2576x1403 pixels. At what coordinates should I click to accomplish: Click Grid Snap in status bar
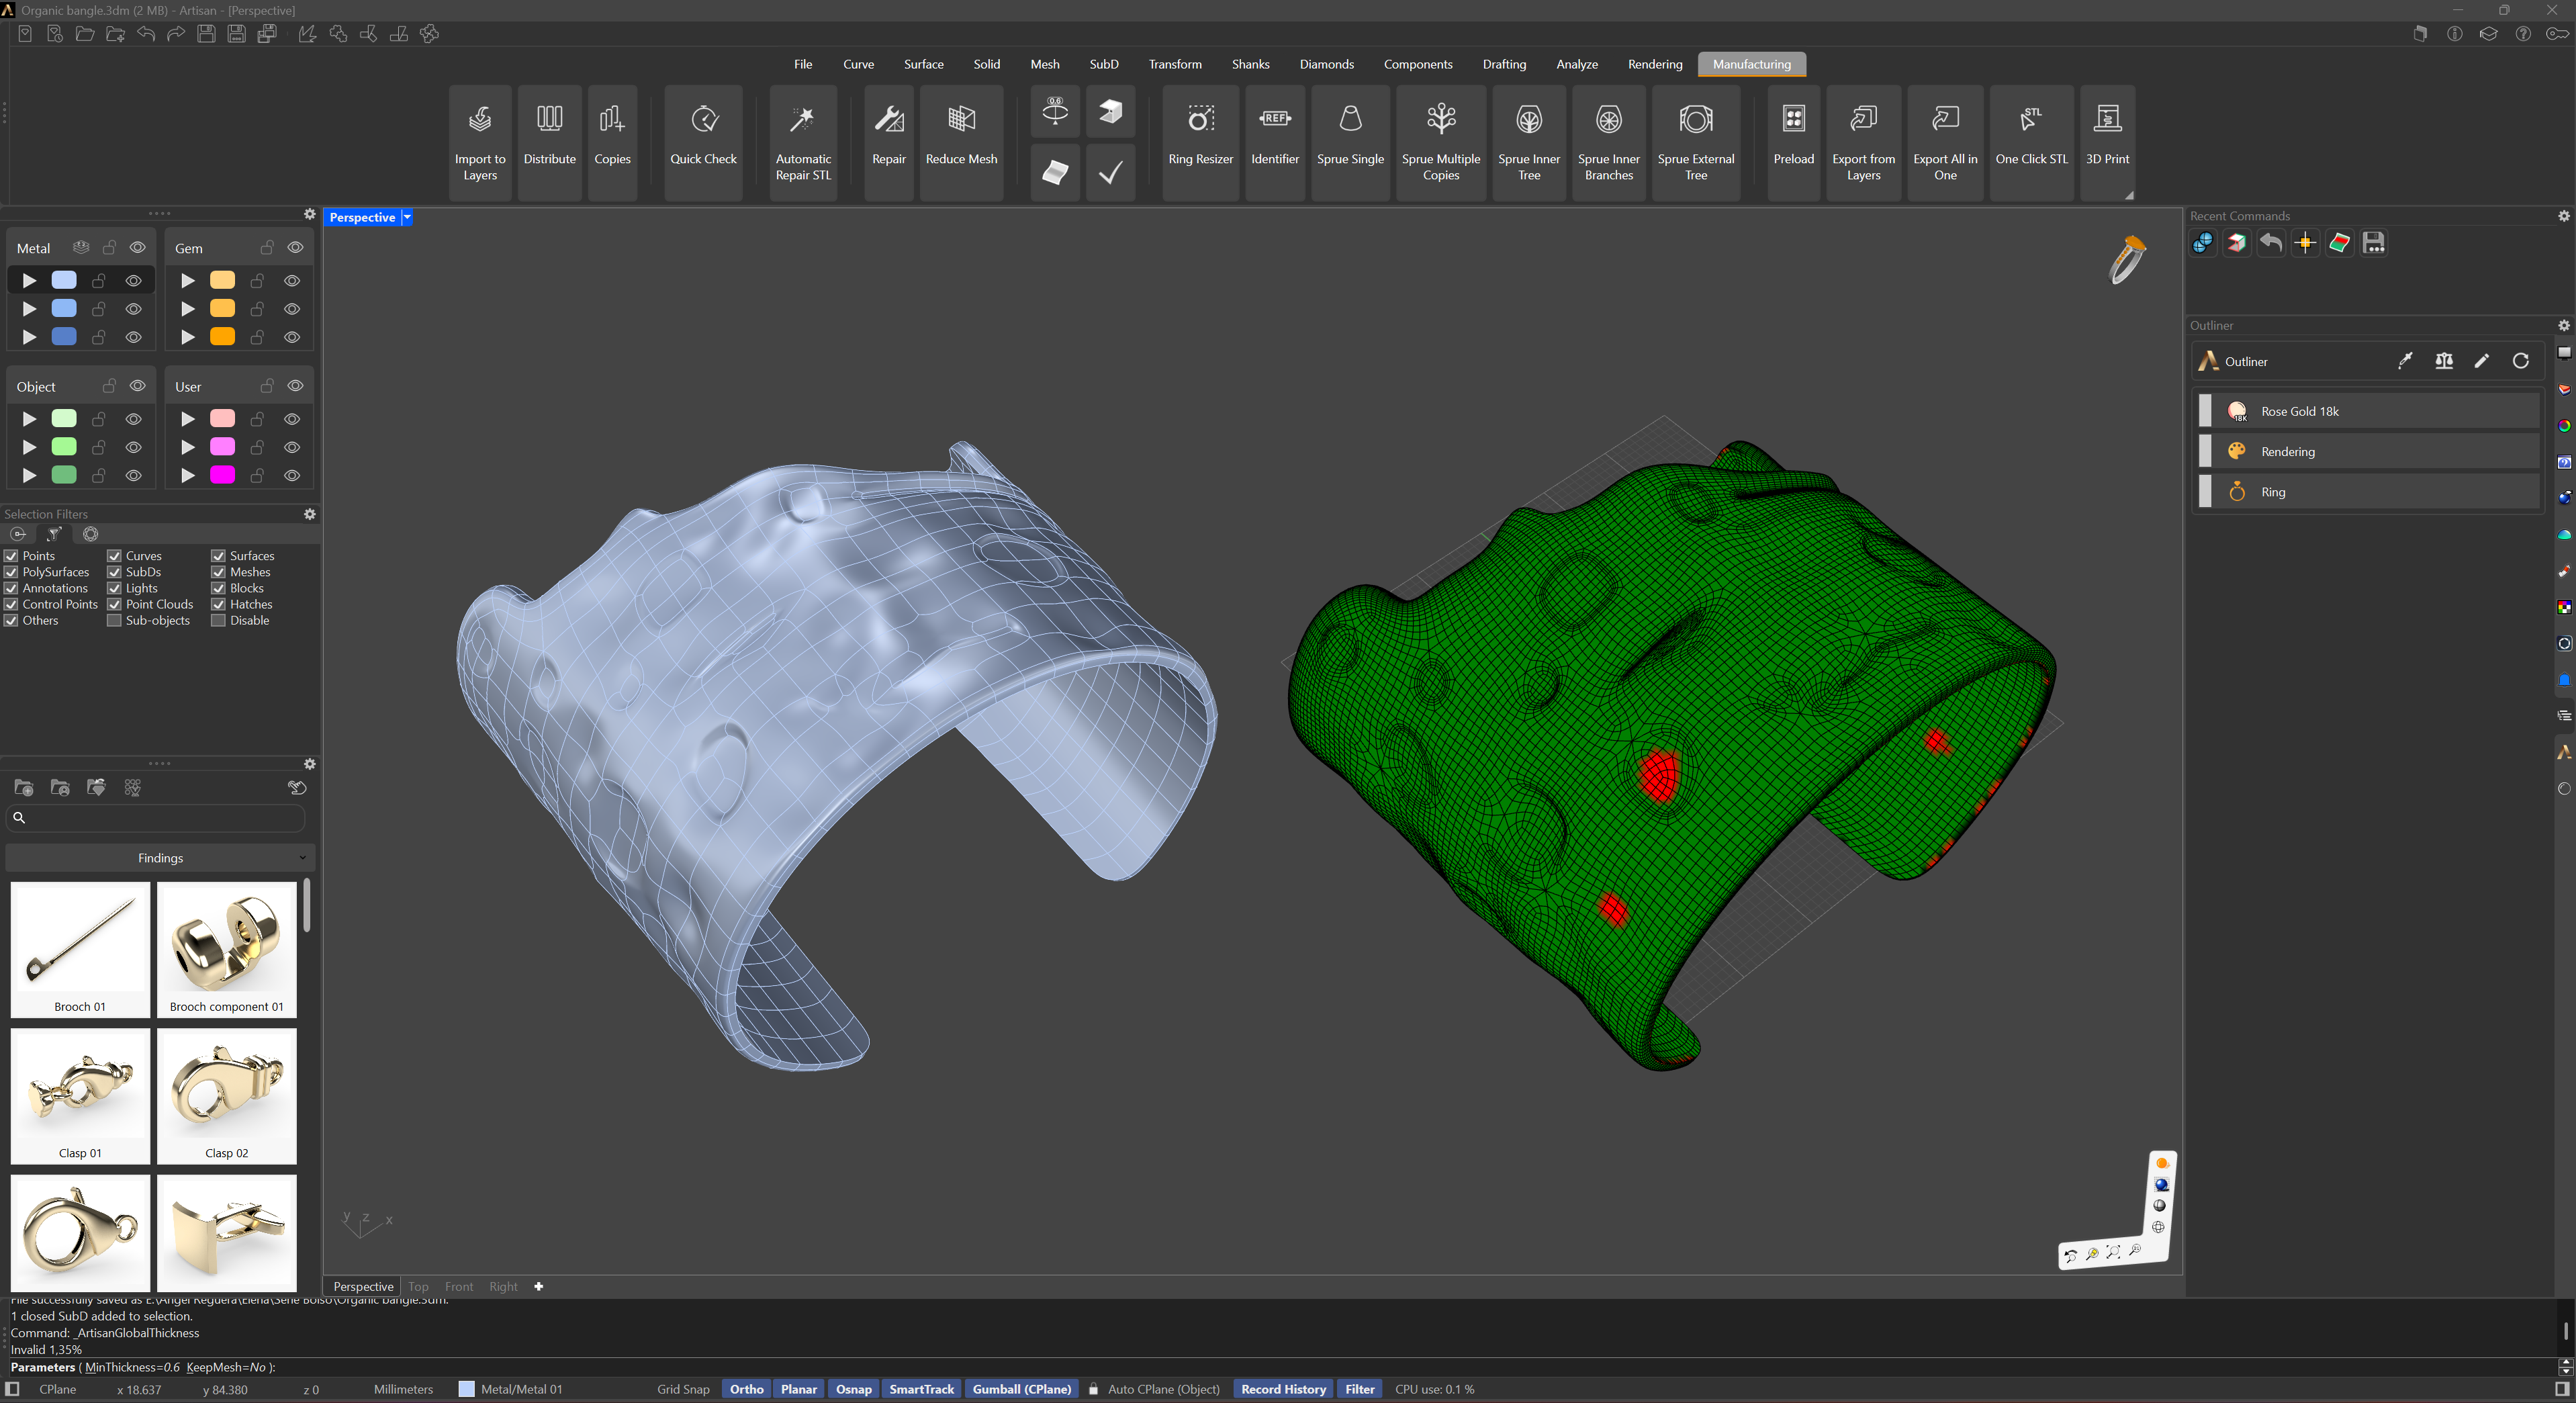[x=683, y=1389]
